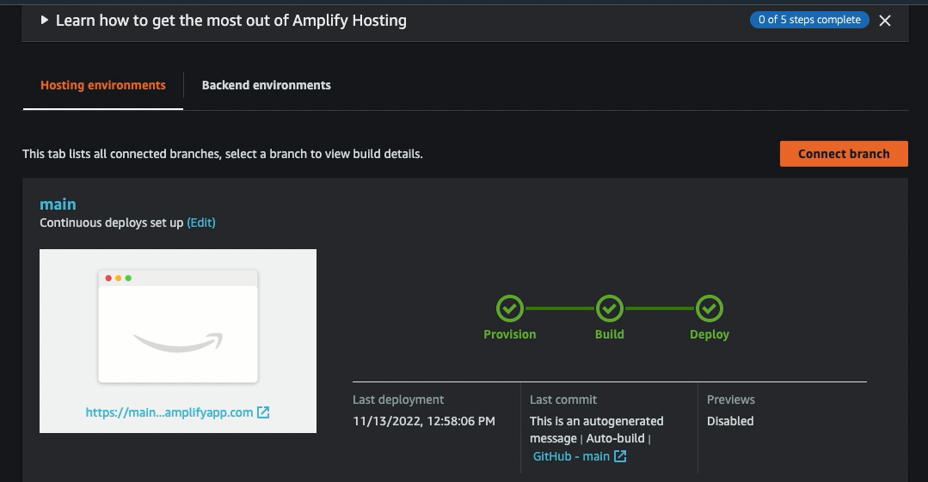Image resolution: width=928 pixels, height=482 pixels.
Task: Click the Continuous deploys set up text
Action: click(111, 223)
